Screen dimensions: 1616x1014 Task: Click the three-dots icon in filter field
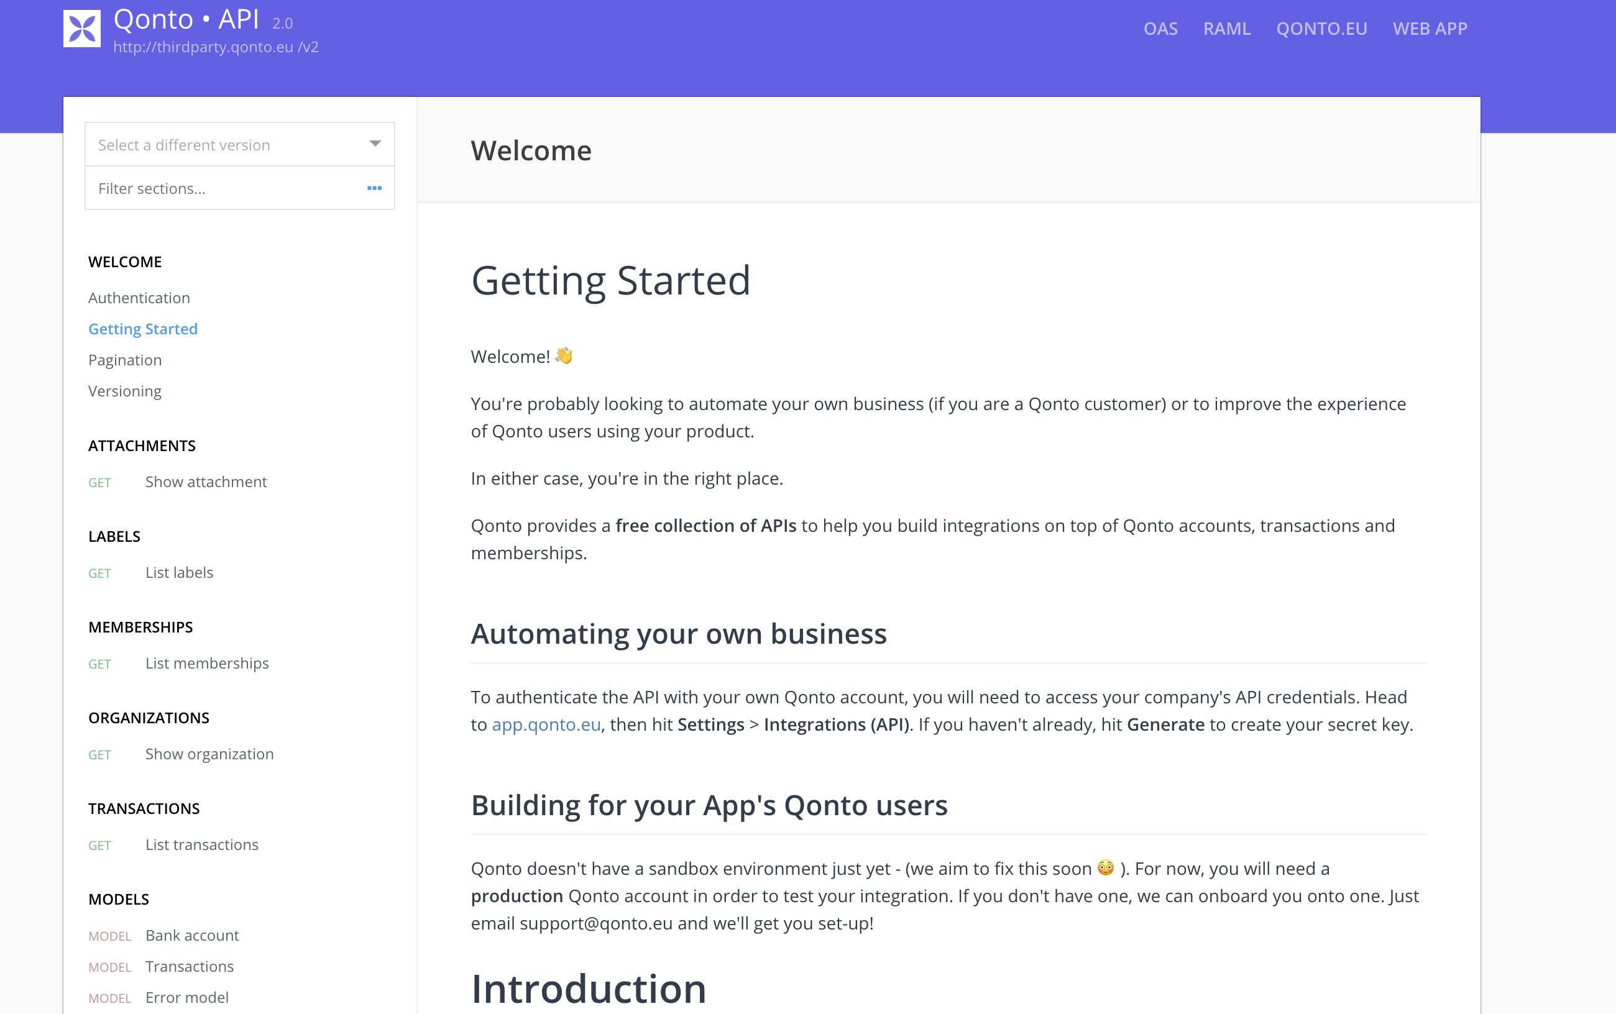pos(374,188)
